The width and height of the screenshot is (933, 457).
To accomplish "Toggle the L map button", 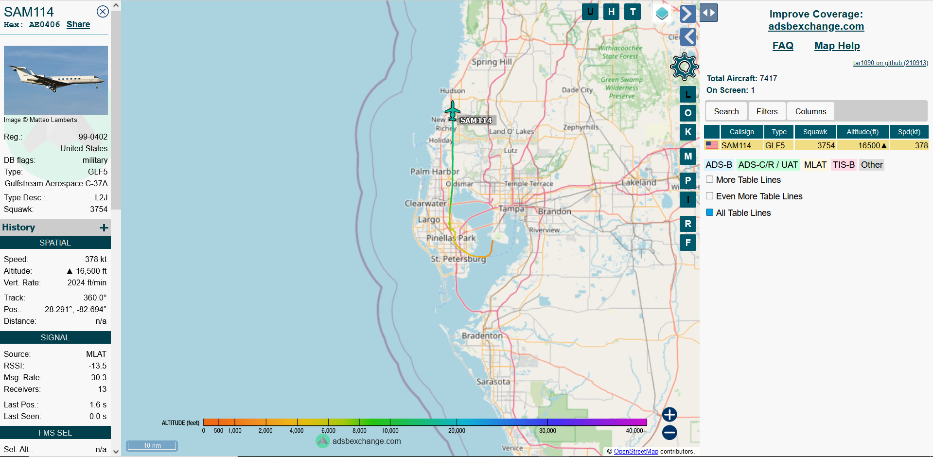I will pos(688,94).
